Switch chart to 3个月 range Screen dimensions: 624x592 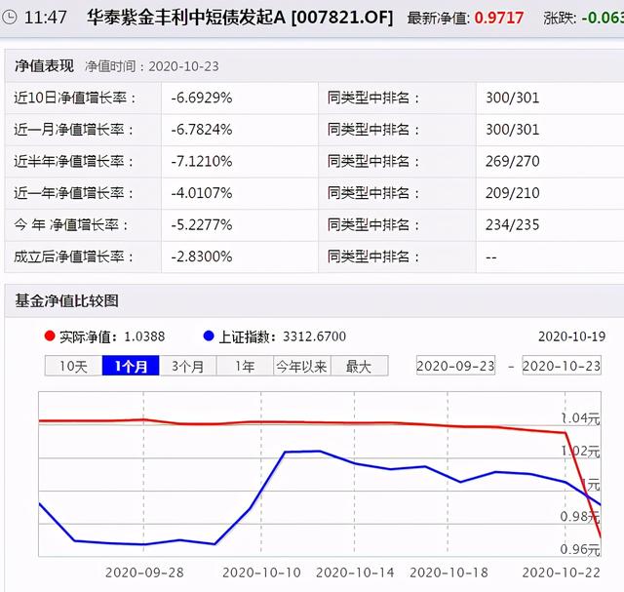point(187,366)
